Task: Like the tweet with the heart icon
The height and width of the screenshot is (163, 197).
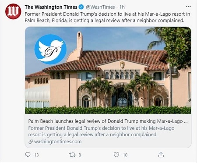Action: (x=116, y=155)
